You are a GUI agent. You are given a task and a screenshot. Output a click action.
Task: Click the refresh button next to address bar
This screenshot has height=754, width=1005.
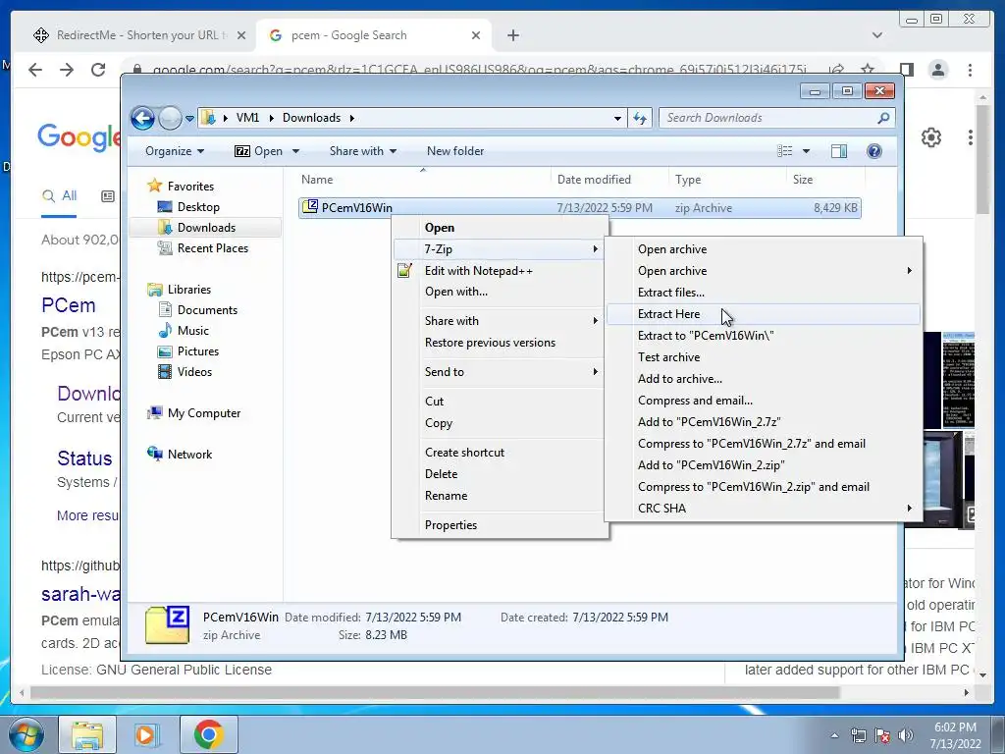click(x=640, y=118)
